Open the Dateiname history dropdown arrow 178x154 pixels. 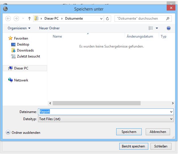point(171,112)
